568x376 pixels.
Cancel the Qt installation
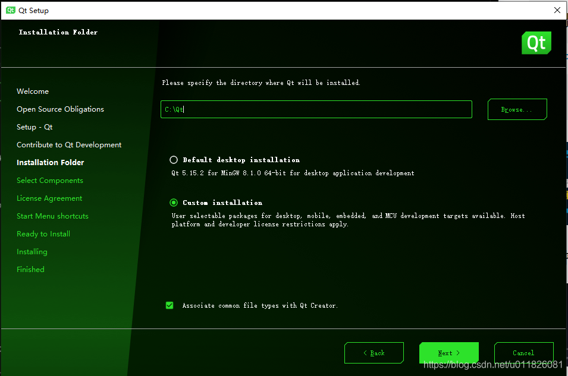click(523, 353)
